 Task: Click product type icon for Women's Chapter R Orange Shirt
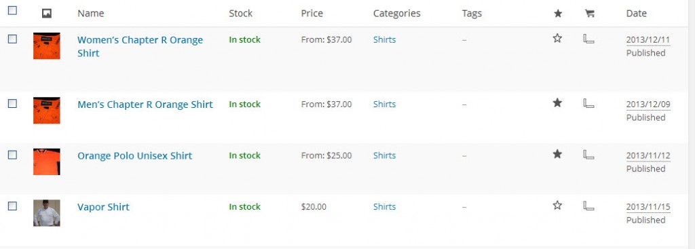588,39
